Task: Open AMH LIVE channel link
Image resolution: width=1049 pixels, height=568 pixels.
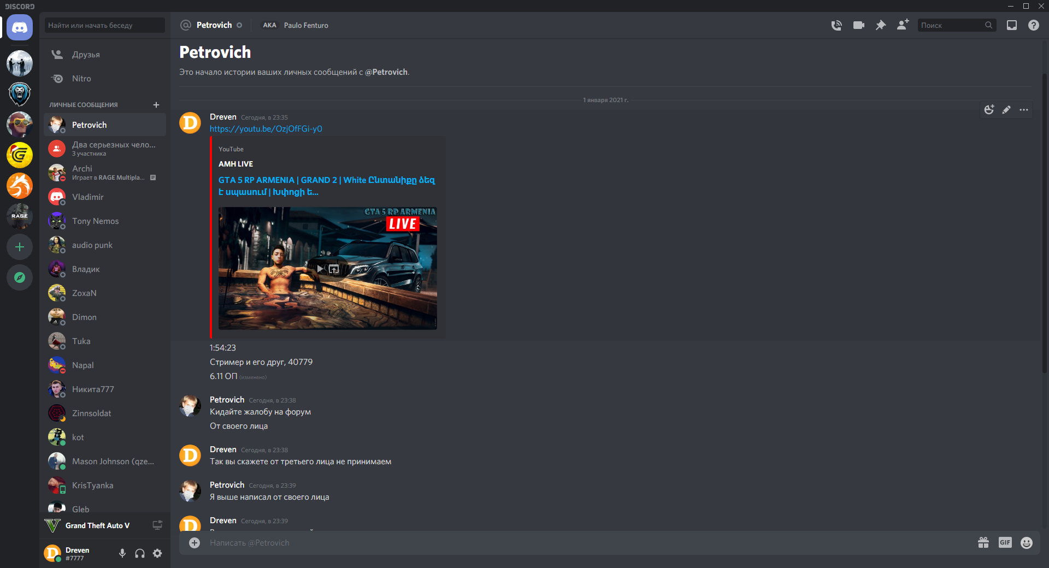Action: click(235, 164)
